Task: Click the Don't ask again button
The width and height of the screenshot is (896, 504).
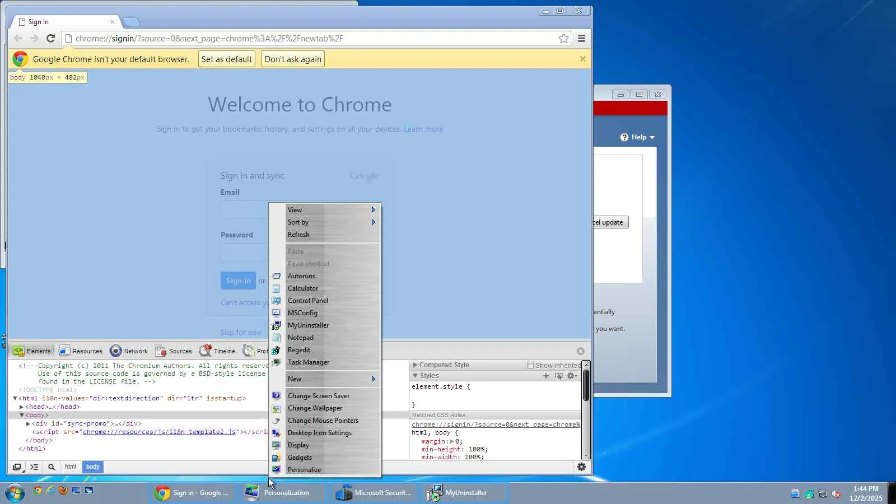Action: [x=293, y=59]
